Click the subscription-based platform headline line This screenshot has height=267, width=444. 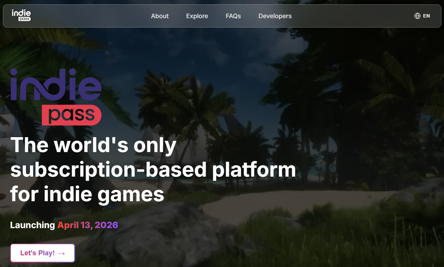[x=153, y=170]
